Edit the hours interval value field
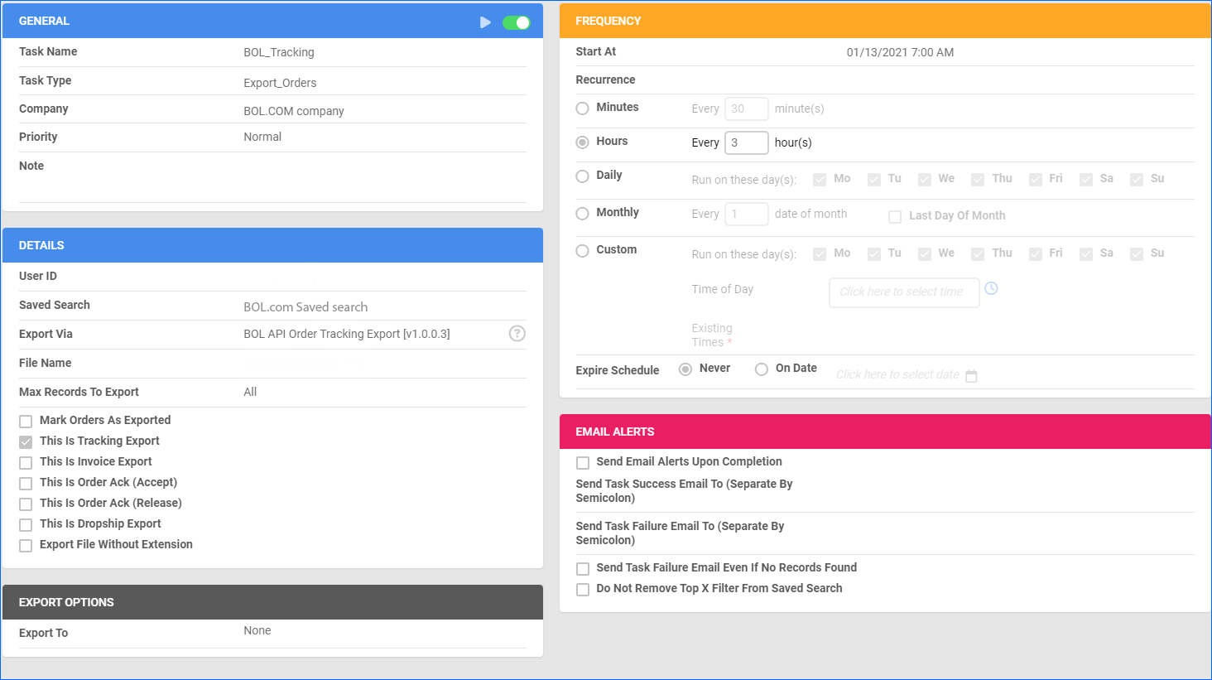 pyautogui.click(x=745, y=142)
